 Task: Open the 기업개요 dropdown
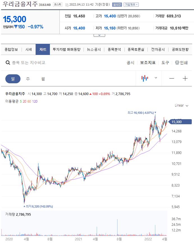pyautogui.click(x=131, y=5)
